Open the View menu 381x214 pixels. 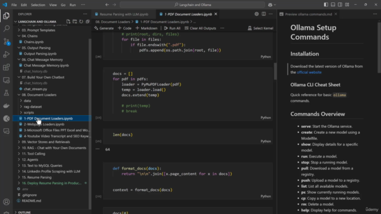pyautogui.click(x=53, y=5)
